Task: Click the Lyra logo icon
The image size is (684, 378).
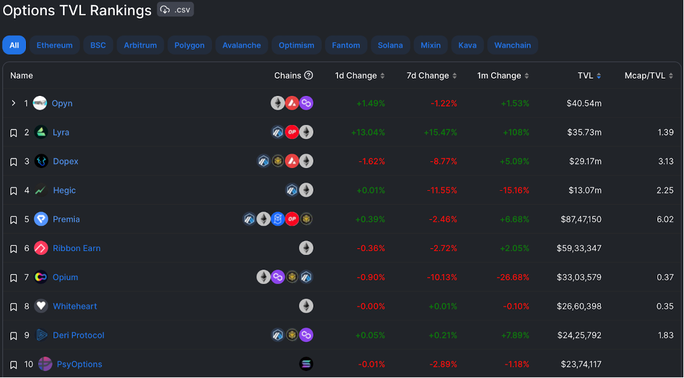Action: [41, 132]
